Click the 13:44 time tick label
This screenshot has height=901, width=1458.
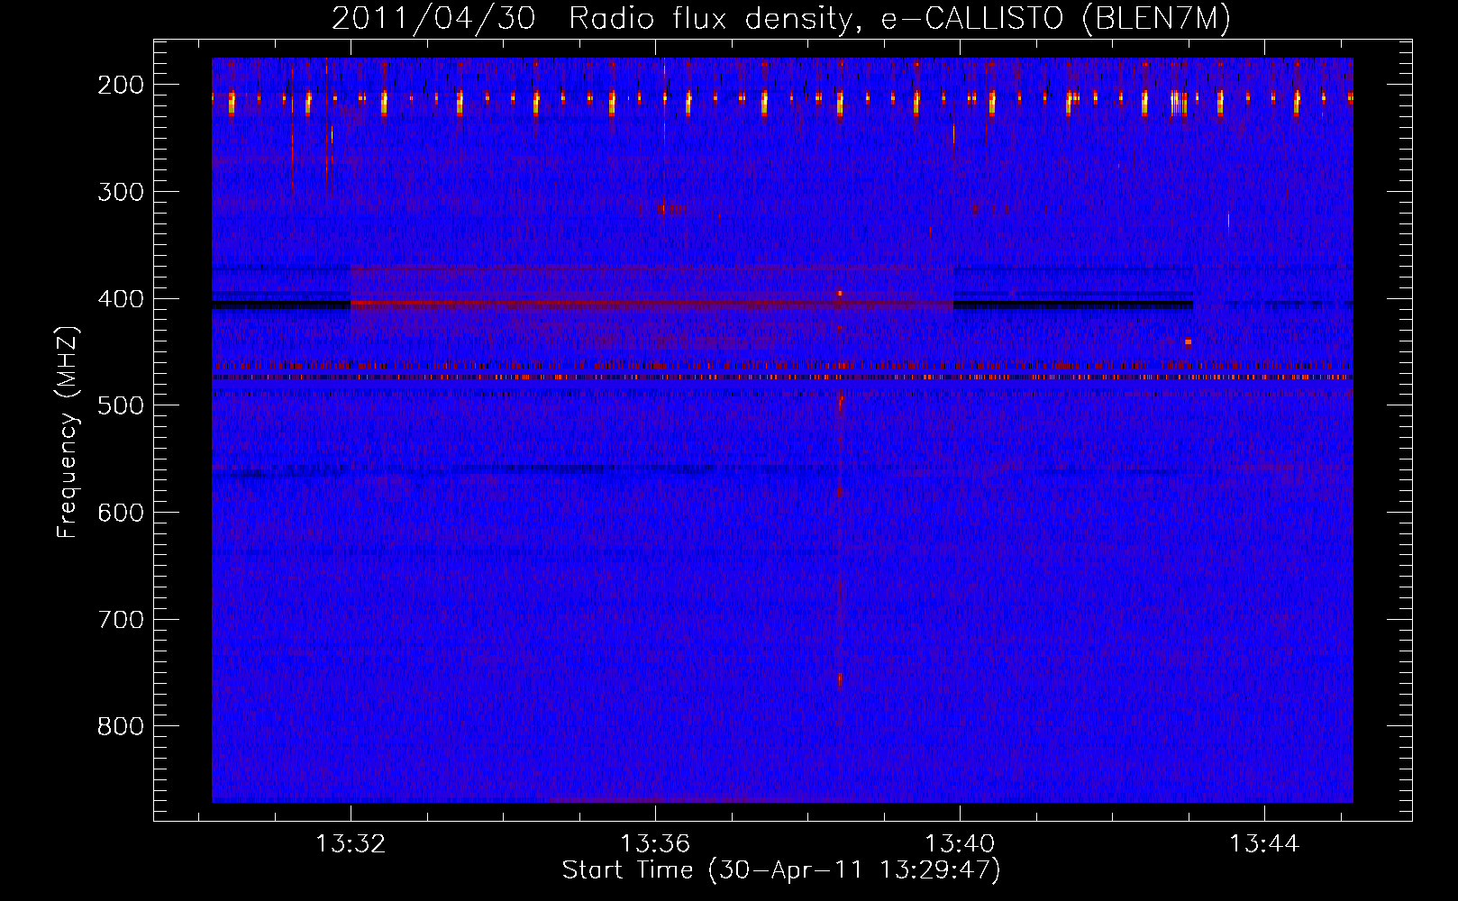click(1264, 843)
